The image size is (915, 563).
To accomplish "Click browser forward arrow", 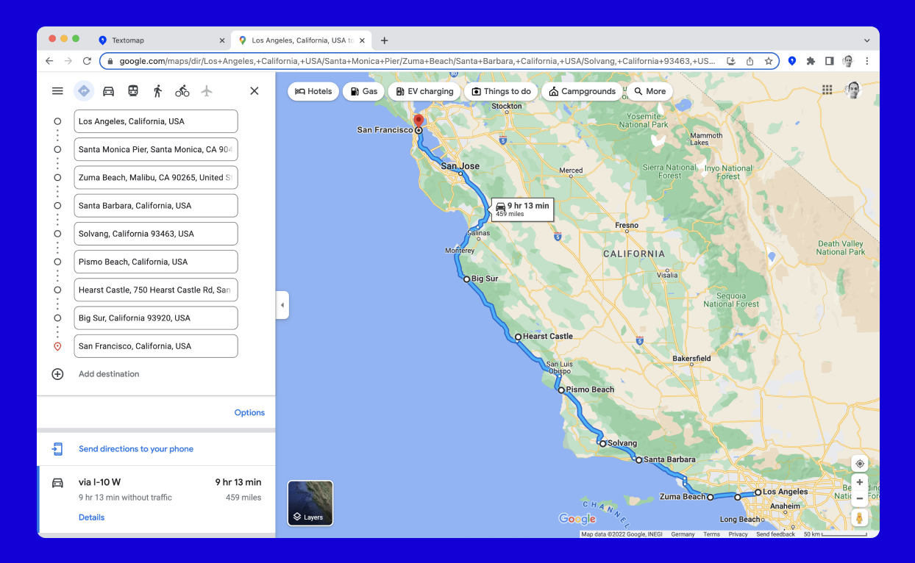I will [68, 61].
